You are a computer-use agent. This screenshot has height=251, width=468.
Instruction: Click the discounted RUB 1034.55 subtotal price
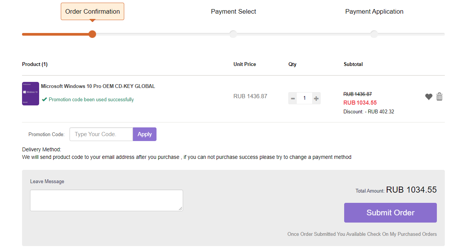click(x=360, y=103)
